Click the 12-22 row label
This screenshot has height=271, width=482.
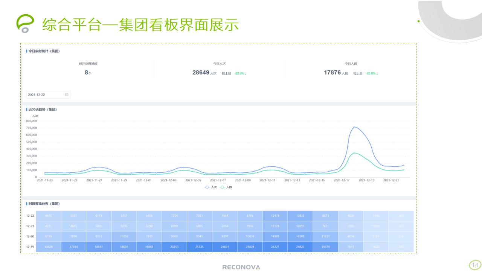pos(30,215)
